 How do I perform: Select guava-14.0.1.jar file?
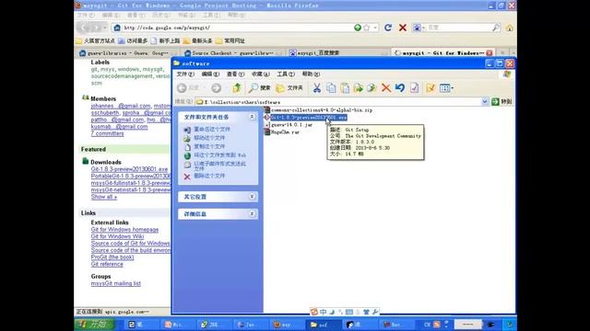[289, 125]
